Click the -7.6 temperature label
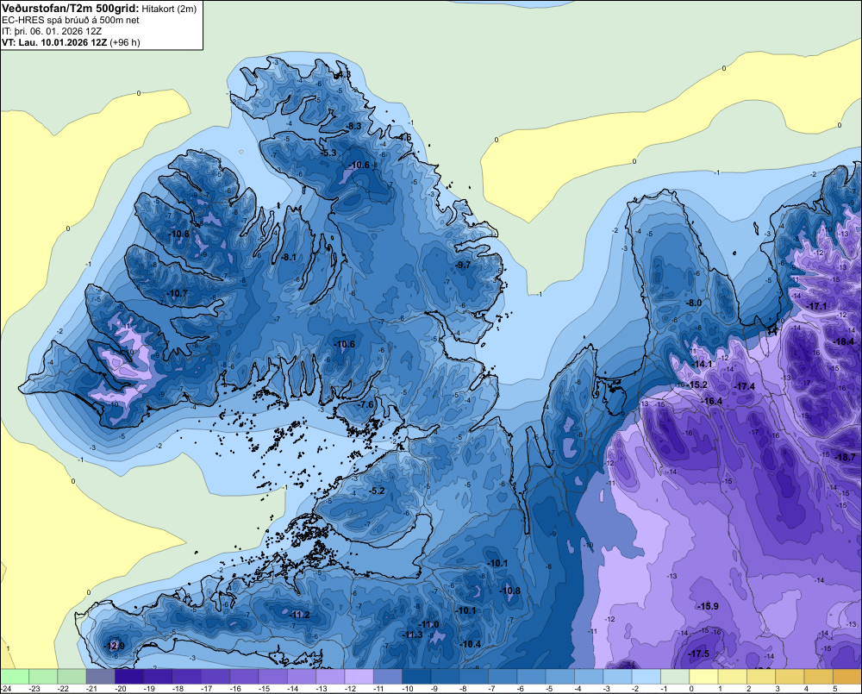The height and width of the screenshot is (694, 862). click(x=365, y=404)
